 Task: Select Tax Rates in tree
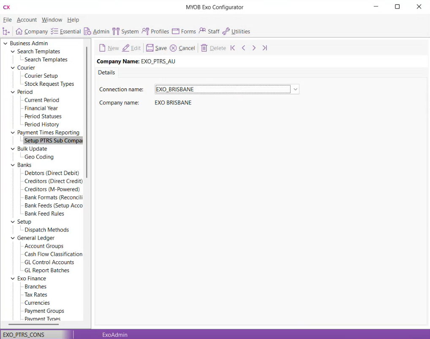(x=36, y=295)
